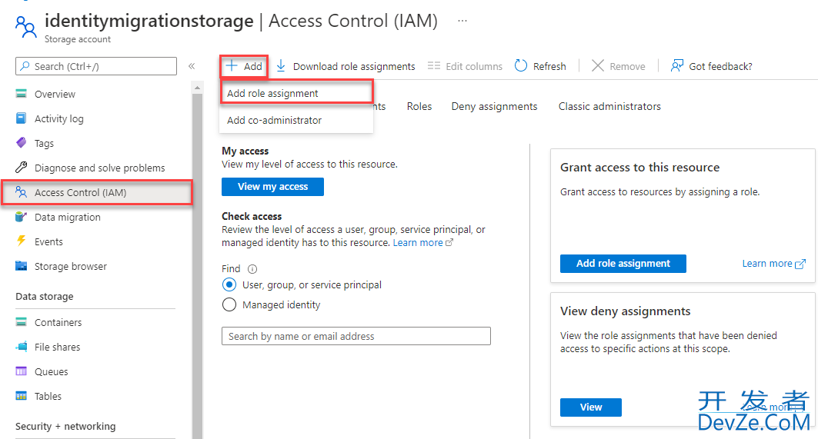Click the Got feedback? label
The image size is (818, 439).
point(720,66)
